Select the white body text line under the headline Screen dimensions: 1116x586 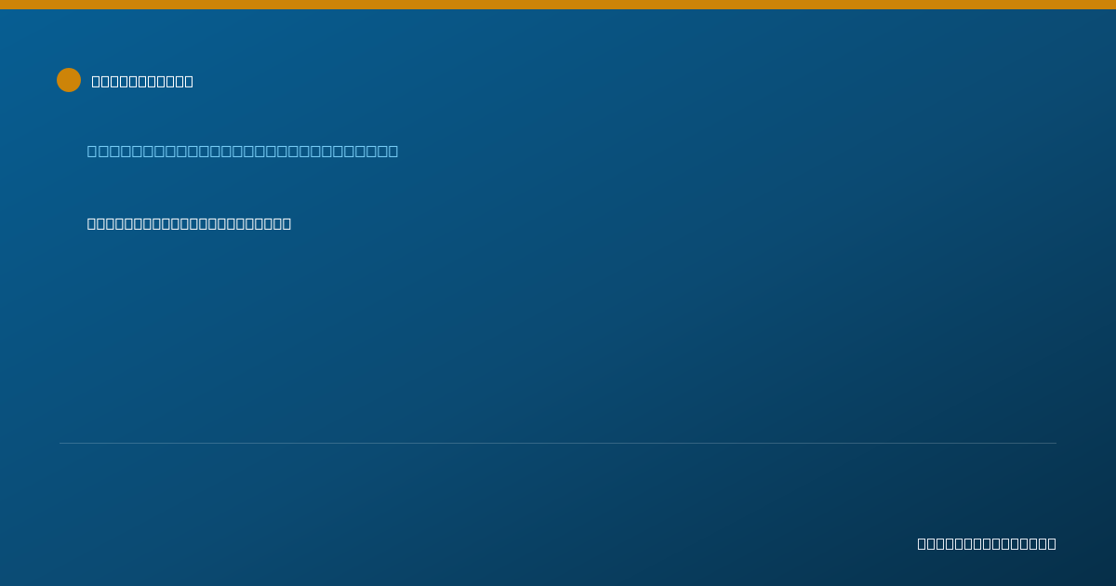(x=189, y=223)
